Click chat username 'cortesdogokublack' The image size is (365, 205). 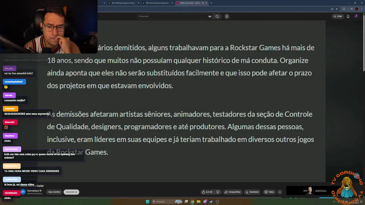[14, 82]
